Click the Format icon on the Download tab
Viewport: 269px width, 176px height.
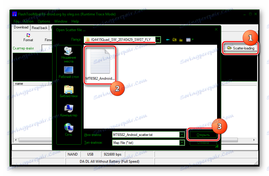point(28,37)
